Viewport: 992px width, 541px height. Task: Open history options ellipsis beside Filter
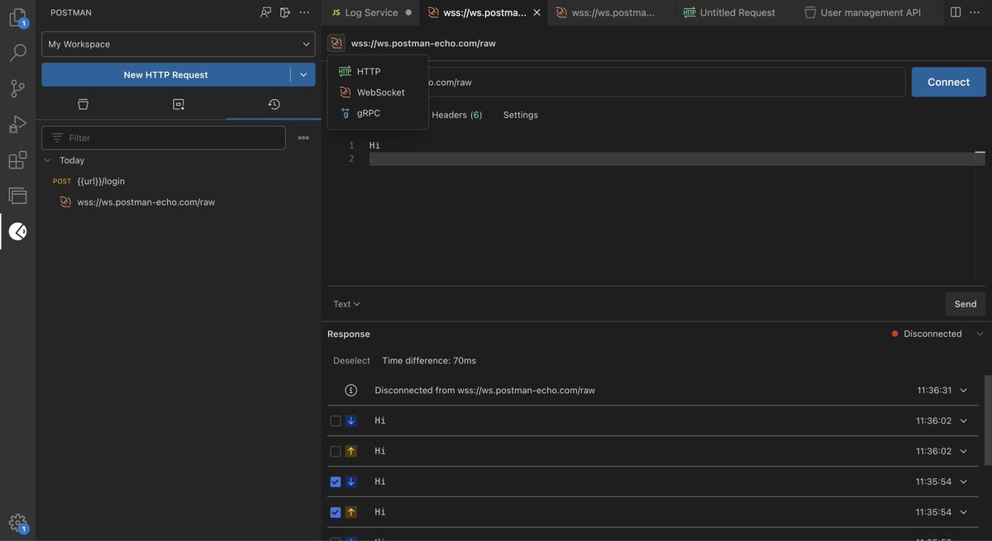[303, 138]
